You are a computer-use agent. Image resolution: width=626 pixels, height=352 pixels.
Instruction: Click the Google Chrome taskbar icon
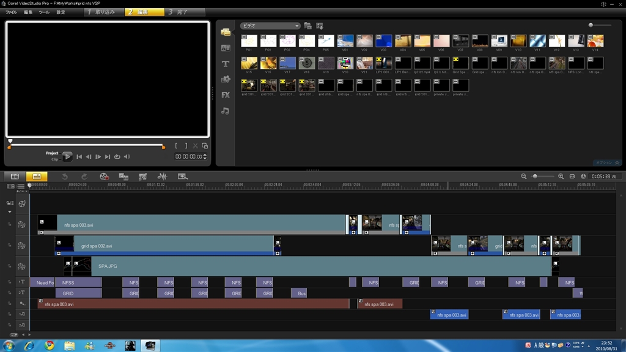pos(50,345)
